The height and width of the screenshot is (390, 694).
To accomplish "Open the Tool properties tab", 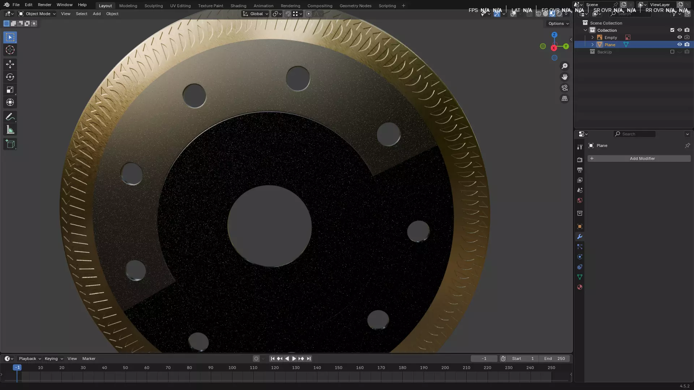I will pyautogui.click(x=580, y=147).
